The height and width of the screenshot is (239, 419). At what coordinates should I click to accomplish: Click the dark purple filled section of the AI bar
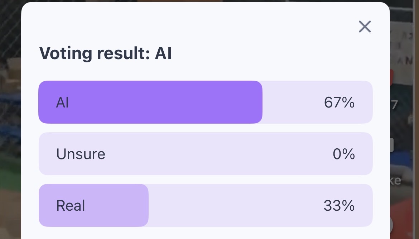point(161,102)
